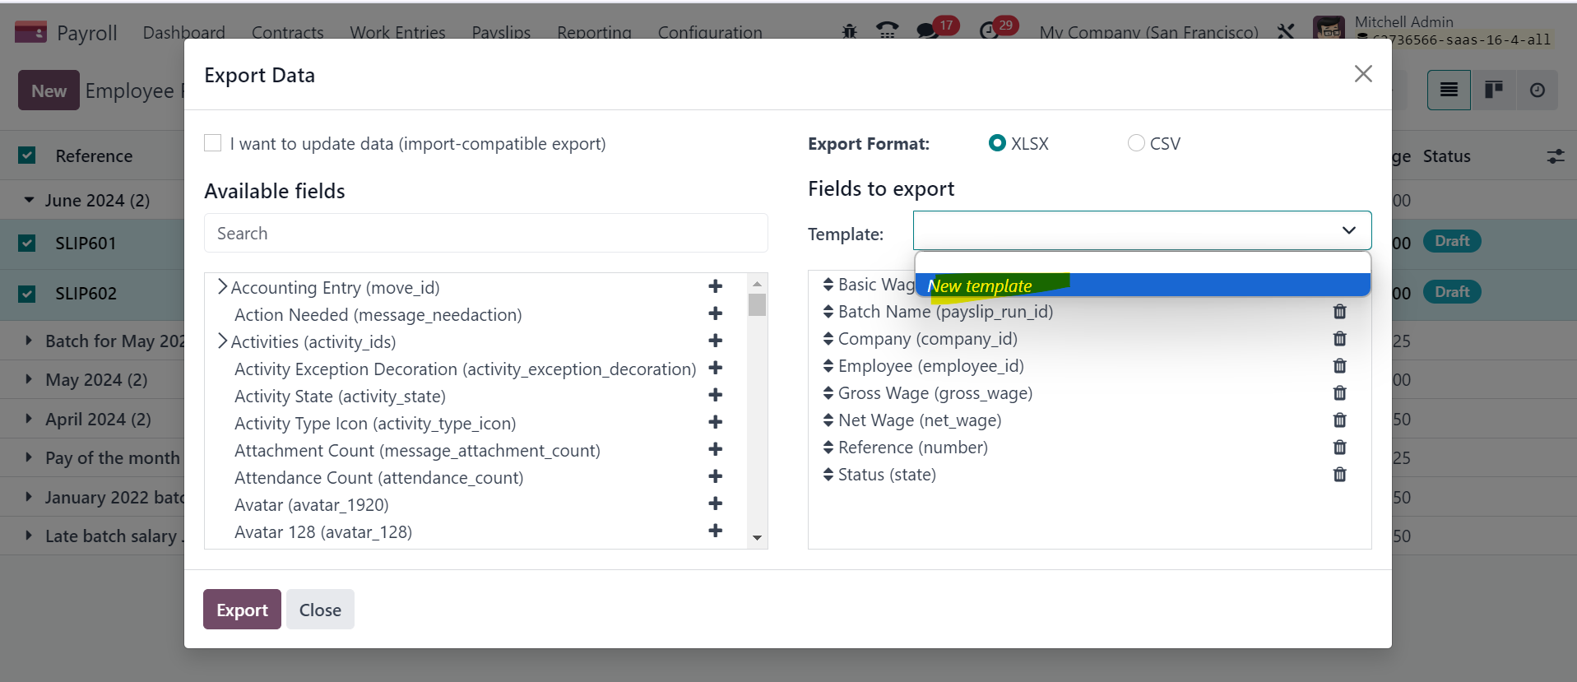Image resolution: width=1577 pixels, height=682 pixels.
Task: Uncheck the SLIP602 row checkbox
Action: pyautogui.click(x=27, y=294)
